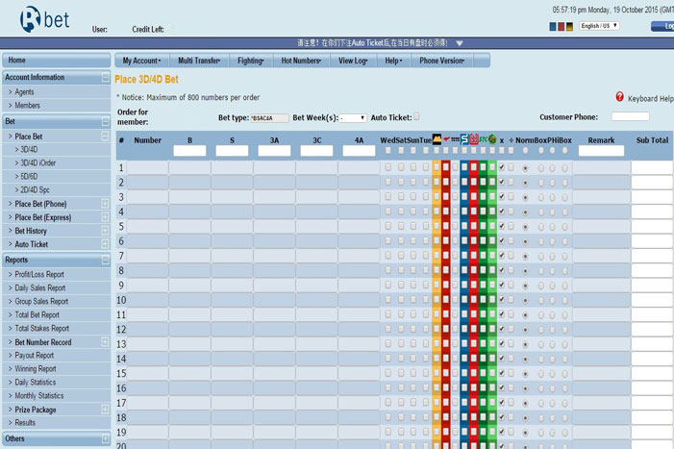Image resolution: width=674 pixels, height=449 pixels.
Task: Click the yellow Magnum lottery icon in header
Action: (x=437, y=139)
